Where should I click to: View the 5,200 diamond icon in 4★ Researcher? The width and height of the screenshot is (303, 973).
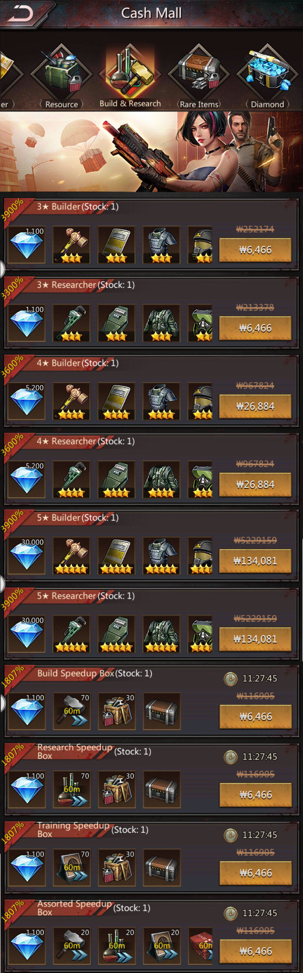tap(27, 480)
